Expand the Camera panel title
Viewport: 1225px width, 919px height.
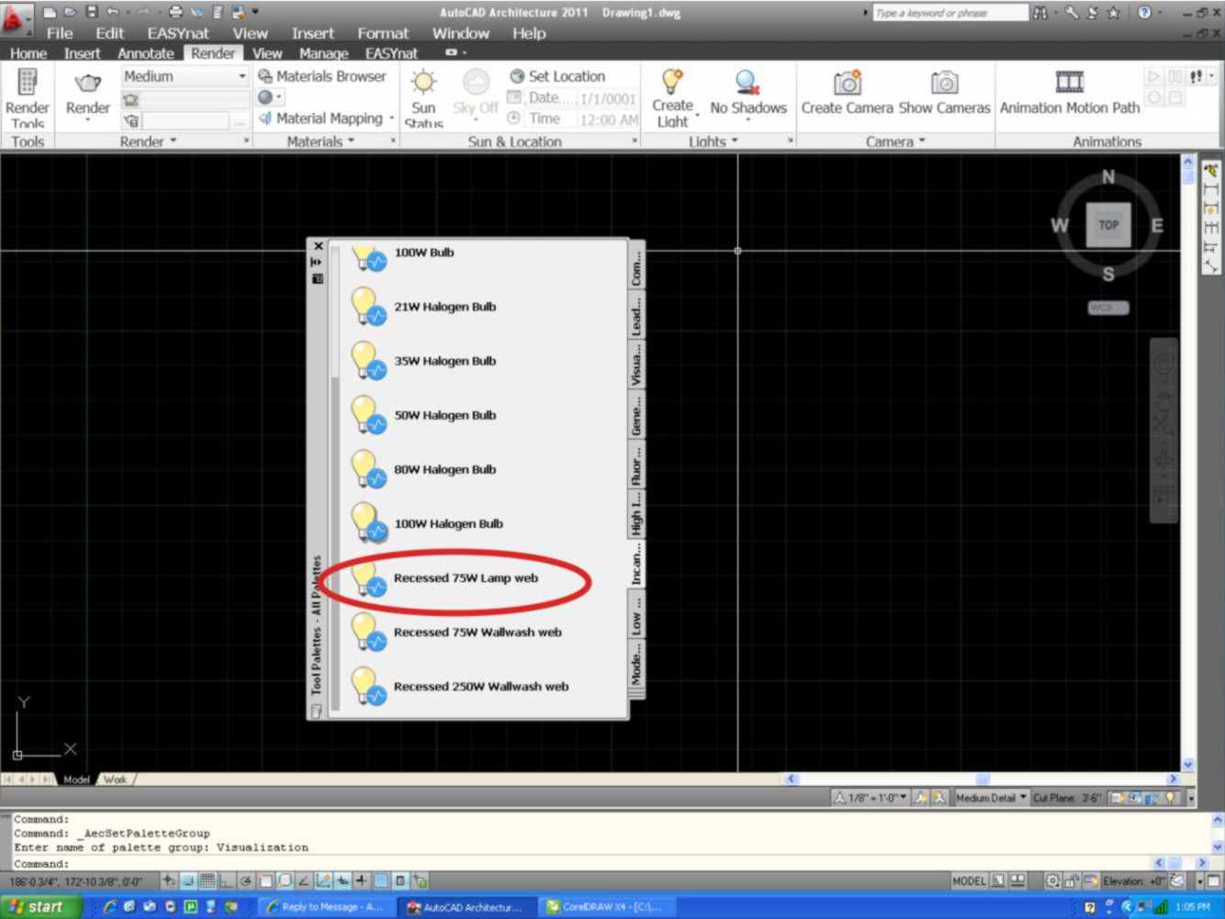[x=895, y=141]
